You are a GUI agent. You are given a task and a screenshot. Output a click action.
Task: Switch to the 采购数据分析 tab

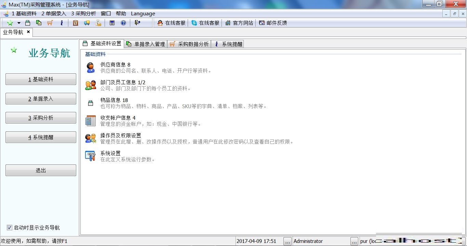(189, 44)
